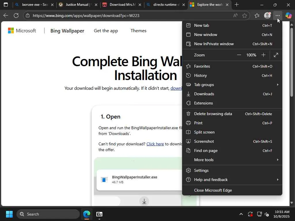Open Extensions from the menu
Image resolution: width=295 pixels, height=221 pixels.
pyautogui.click(x=232, y=103)
